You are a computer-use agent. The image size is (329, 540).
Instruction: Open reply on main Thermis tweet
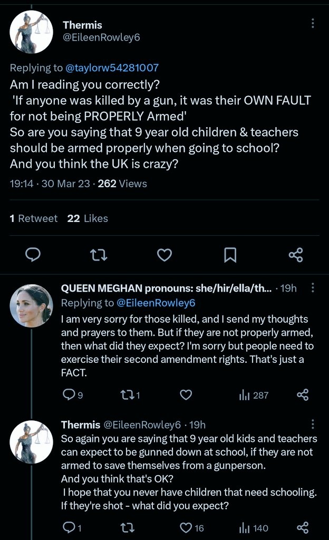pos(33,255)
